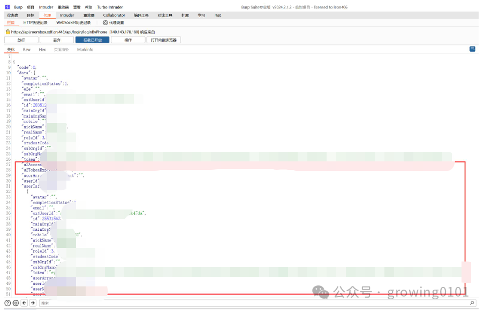Image resolution: width=484 pixels, height=311 pixels.
Task: Select the Hex view tab
Action: pos(42,49)
